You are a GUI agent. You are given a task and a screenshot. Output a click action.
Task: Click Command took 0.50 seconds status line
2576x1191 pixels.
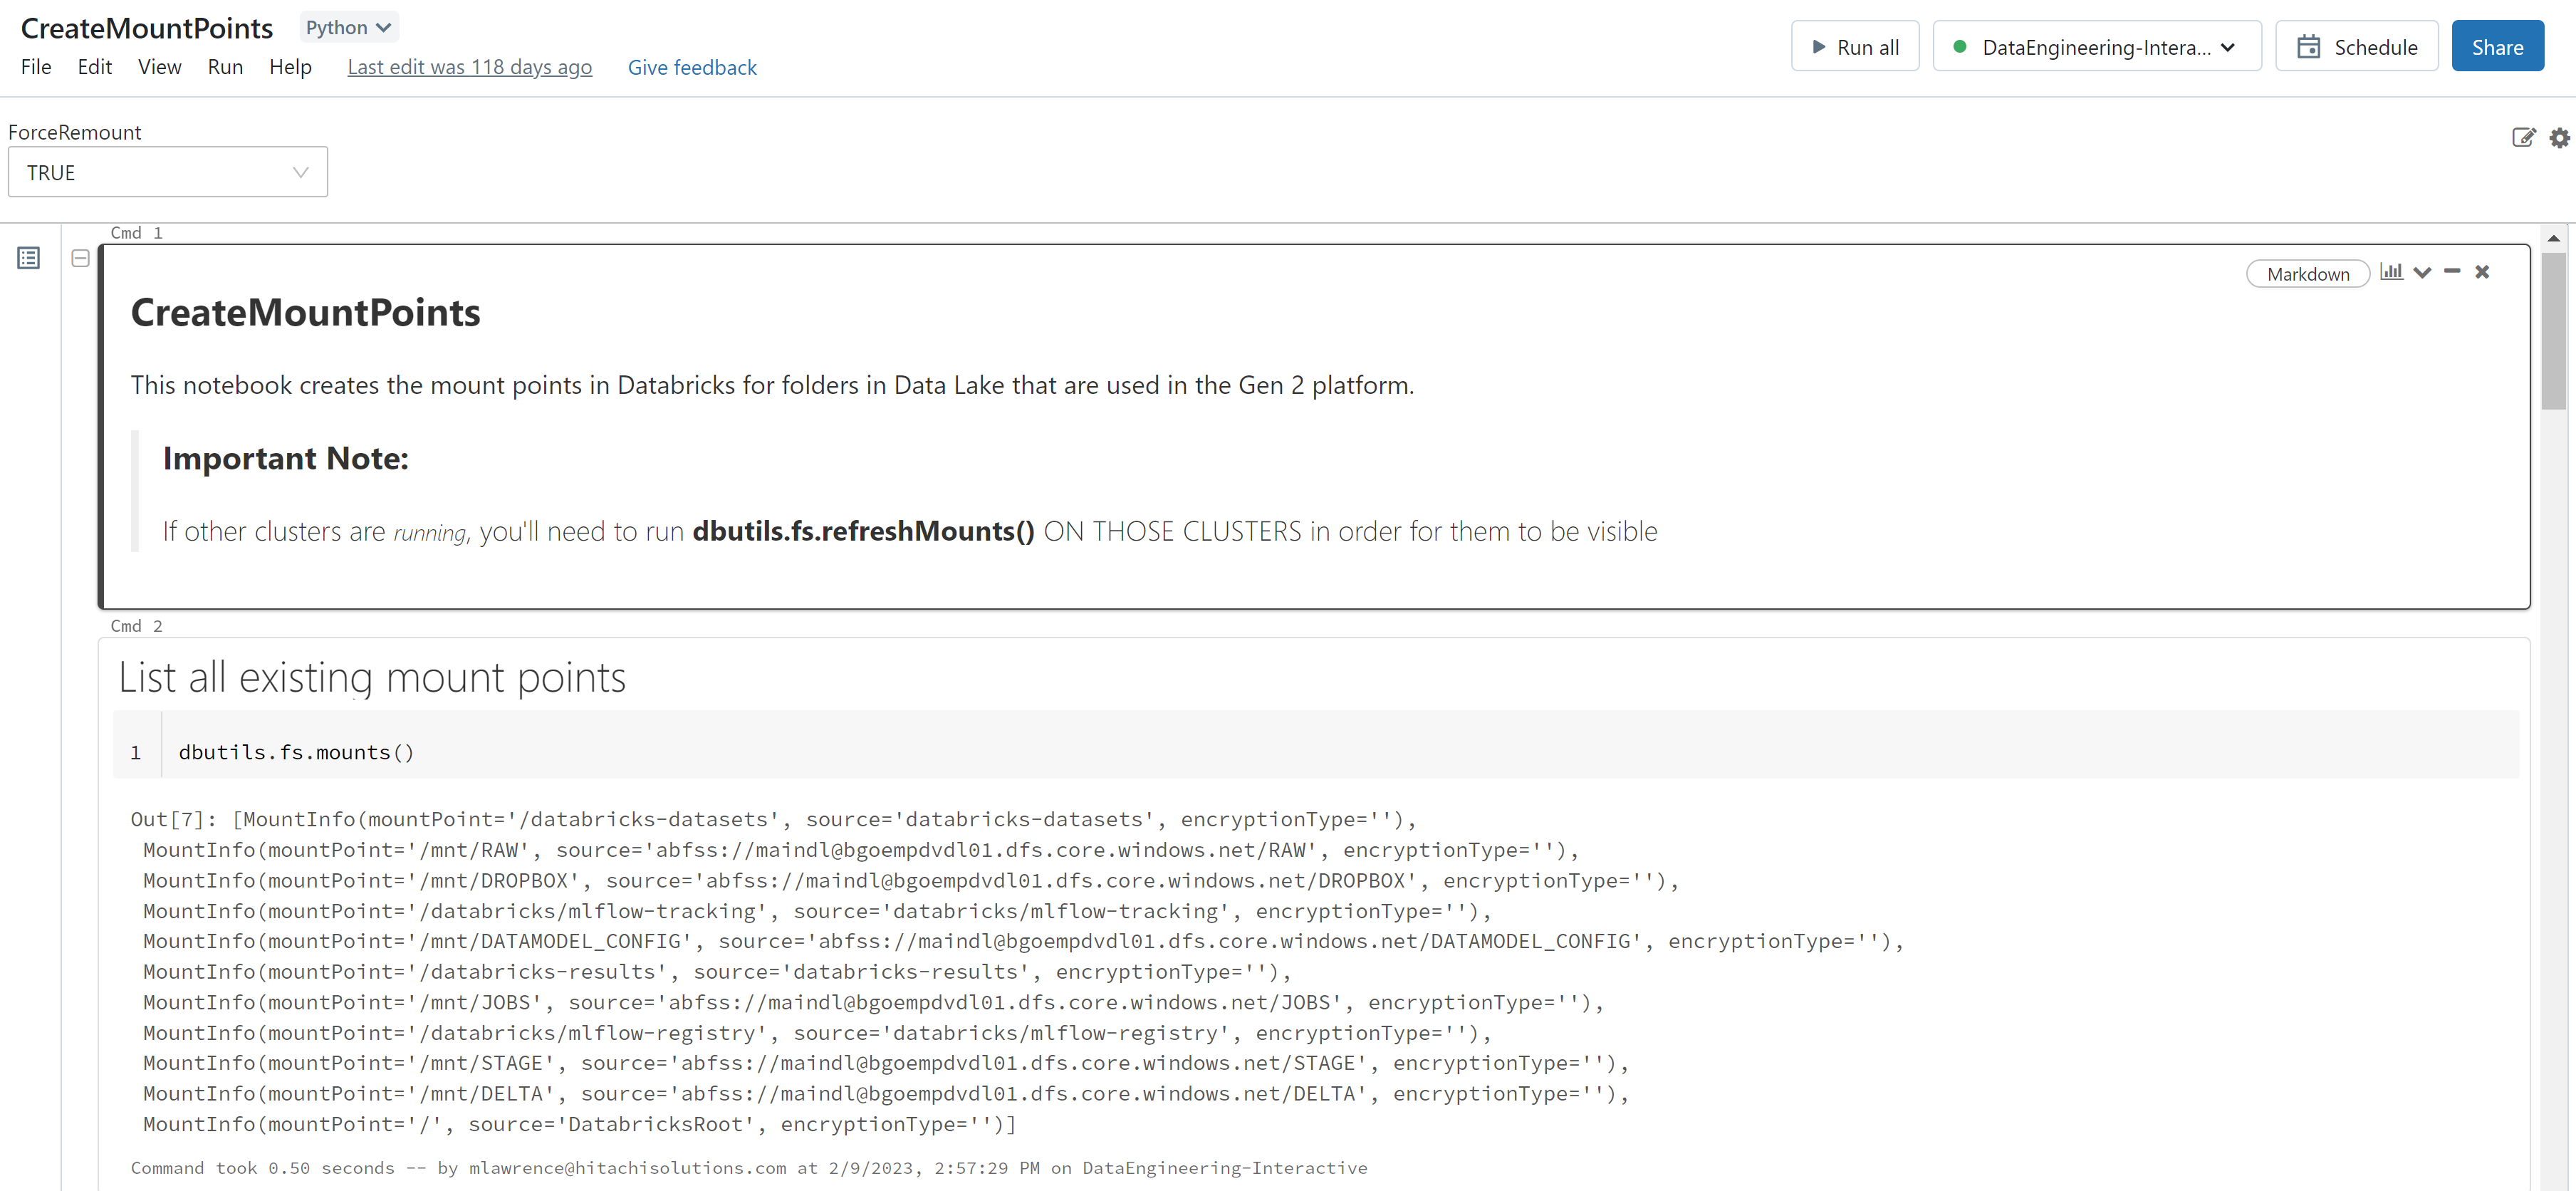(x=749, y=1168)
